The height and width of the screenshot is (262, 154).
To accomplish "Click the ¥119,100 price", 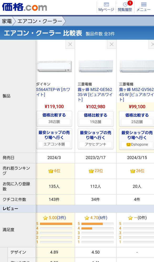I will (x=54, y=106).
